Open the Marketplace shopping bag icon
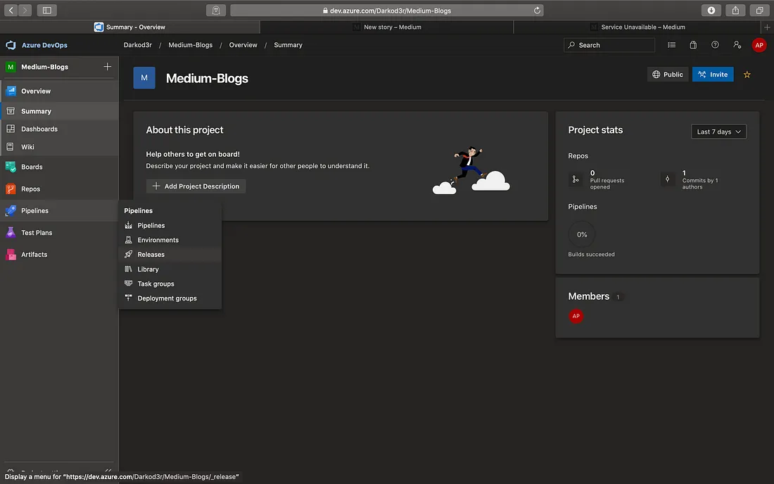This screenshot has width=774, height=484. click(x=693, y=45)
